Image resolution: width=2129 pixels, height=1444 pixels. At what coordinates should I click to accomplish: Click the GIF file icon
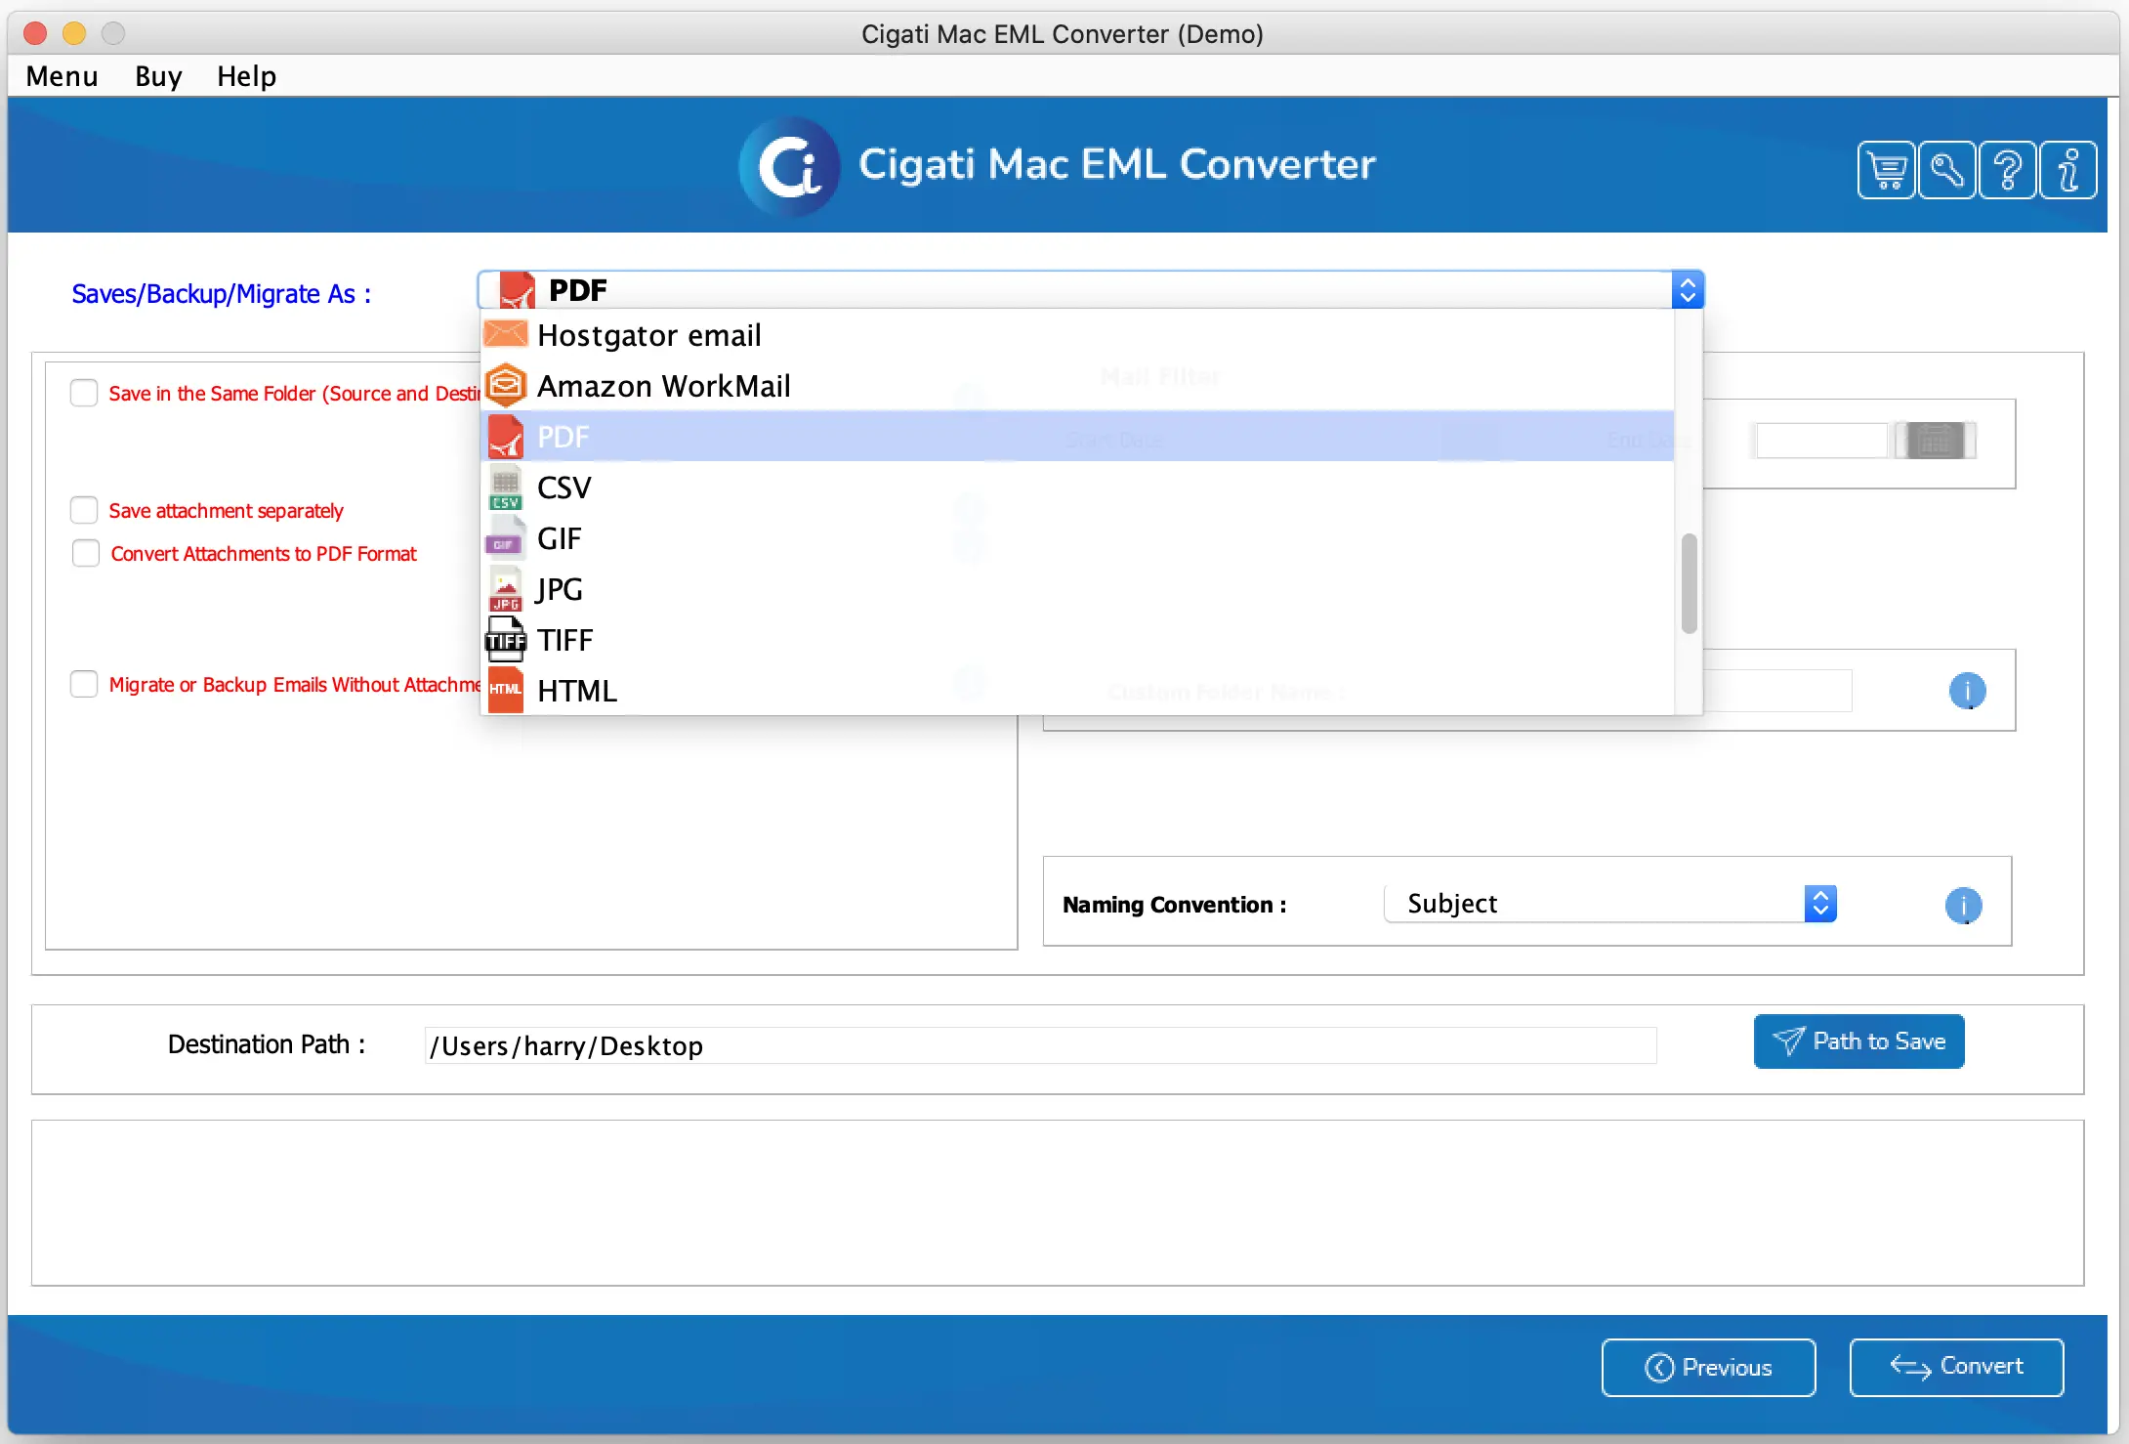505,537
